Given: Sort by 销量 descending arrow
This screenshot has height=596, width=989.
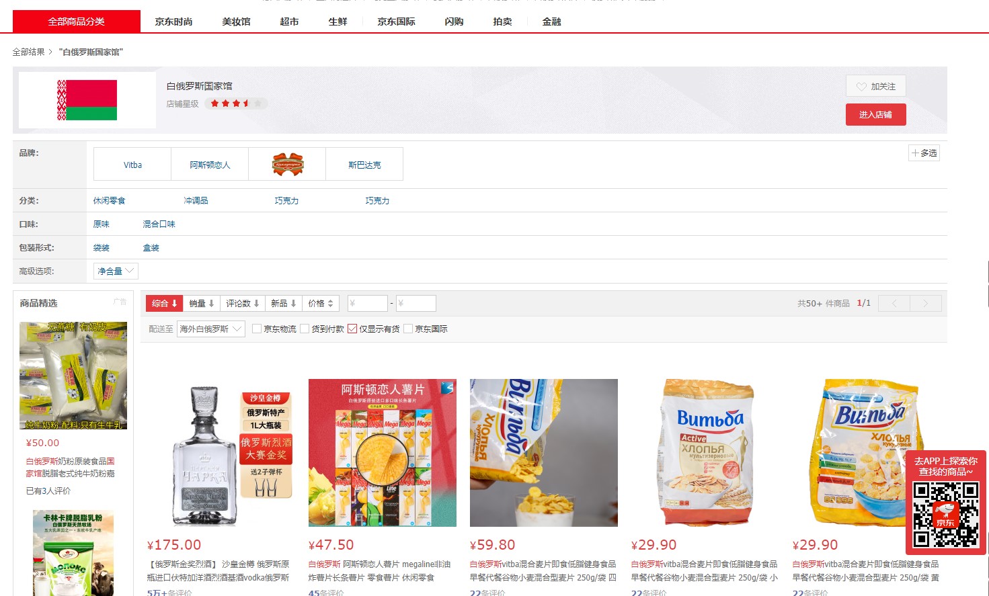Looking at the screenshot, I should click(x=211, y=304).
